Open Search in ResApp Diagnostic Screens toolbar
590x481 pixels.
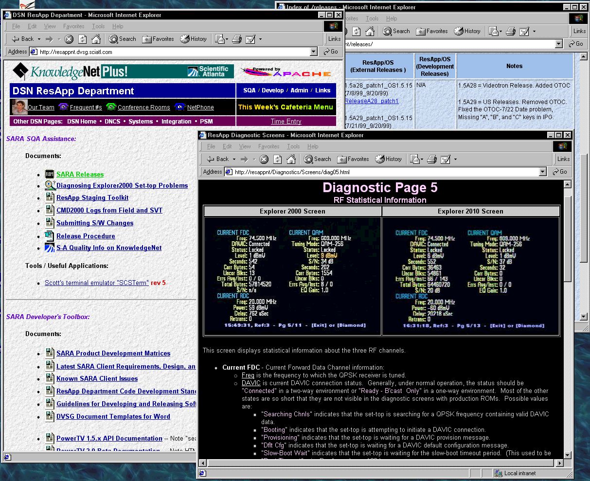pyautogui.click(x=318, y=159)
